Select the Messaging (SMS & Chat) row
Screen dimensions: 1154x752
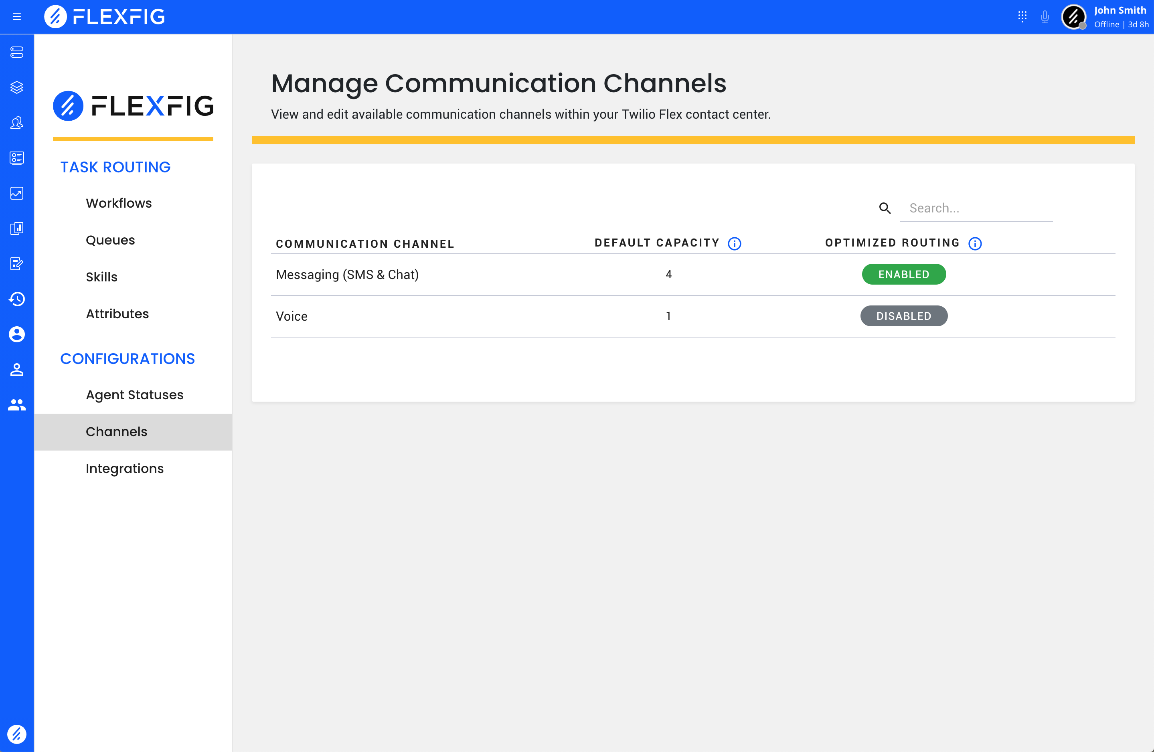tap(693, 275)
